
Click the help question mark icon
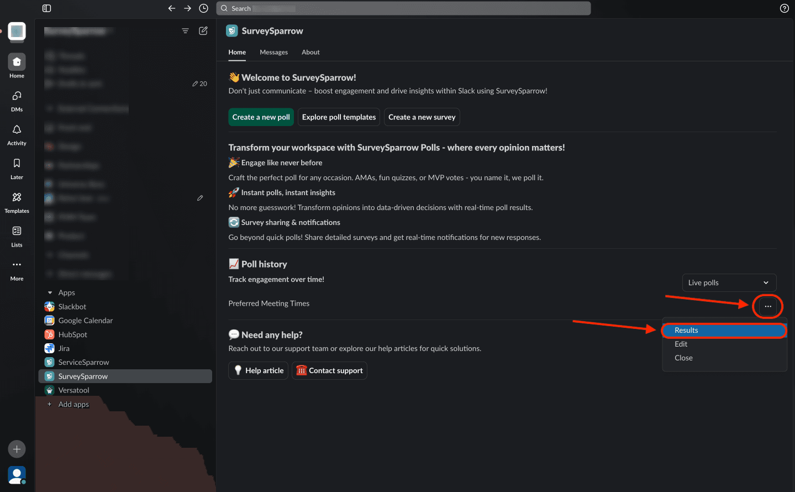[784, 8]
